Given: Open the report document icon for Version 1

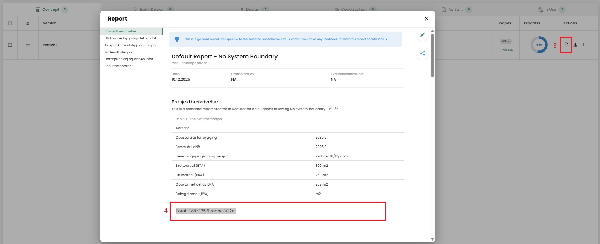Looking at the screenshot, I should 566,45.
